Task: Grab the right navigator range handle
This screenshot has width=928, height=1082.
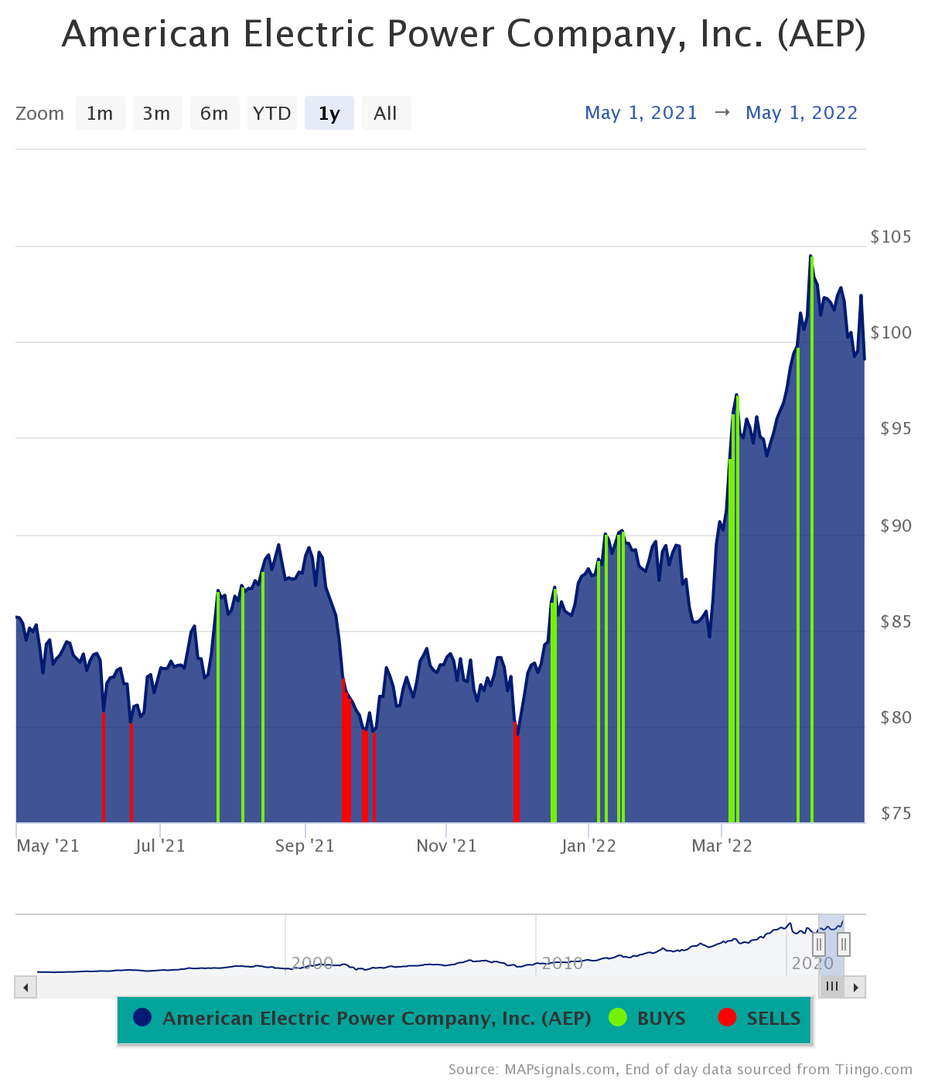Action: [844, 944]
